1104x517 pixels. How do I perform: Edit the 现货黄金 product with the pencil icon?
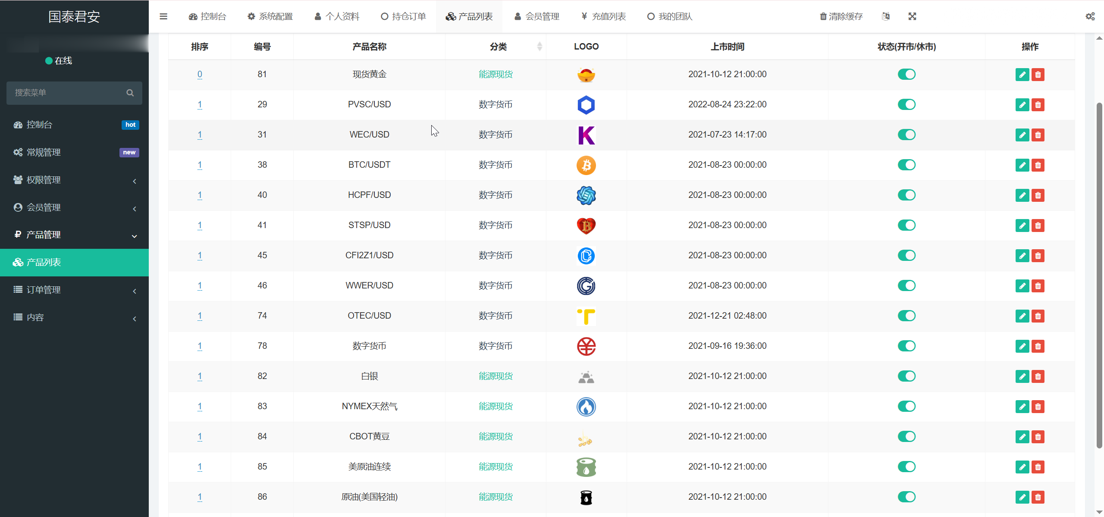point(1022,74)
